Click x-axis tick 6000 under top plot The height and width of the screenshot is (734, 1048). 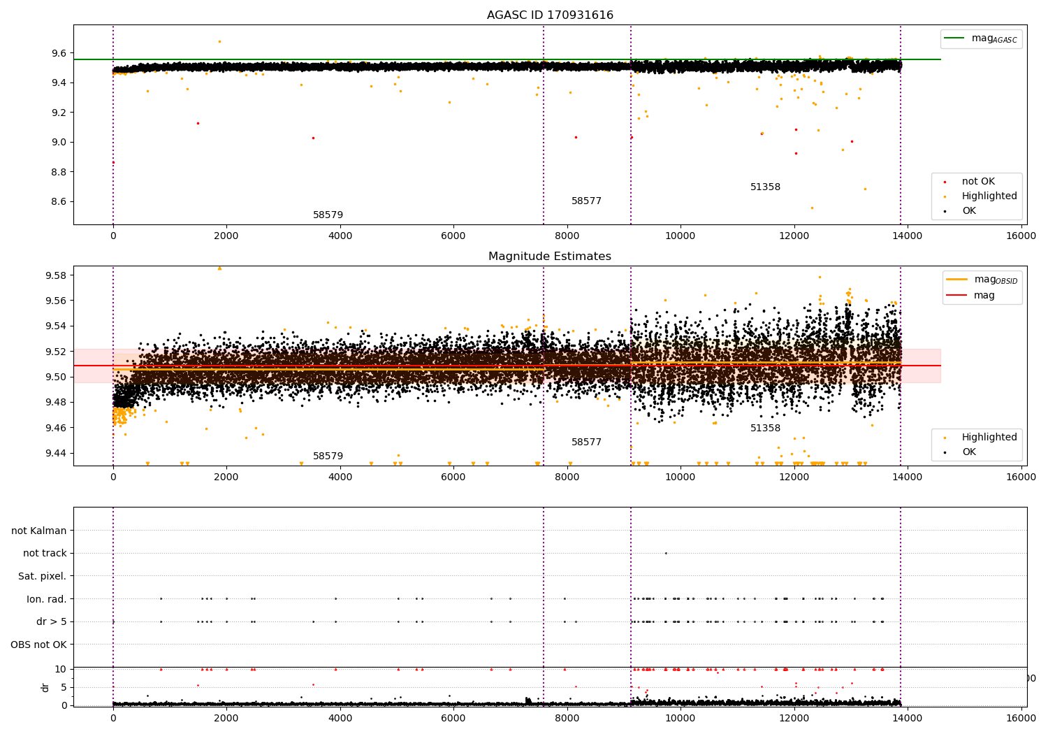tap(453, 236)
